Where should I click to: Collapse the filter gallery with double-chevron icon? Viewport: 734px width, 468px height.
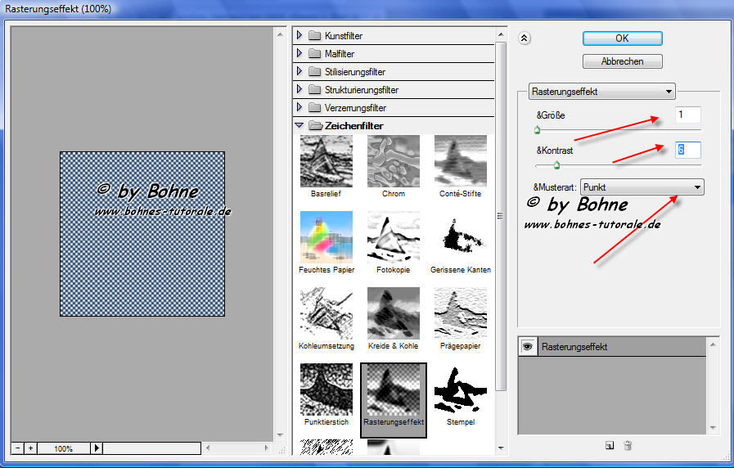point(525,38)
